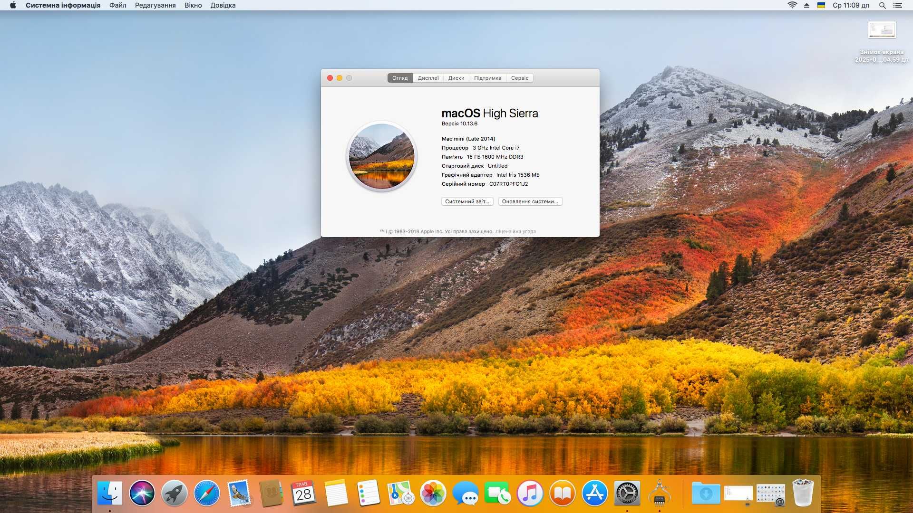The image size is (913, 513).
Task: Switch to the Диски tab
Action: pos(456,78)
